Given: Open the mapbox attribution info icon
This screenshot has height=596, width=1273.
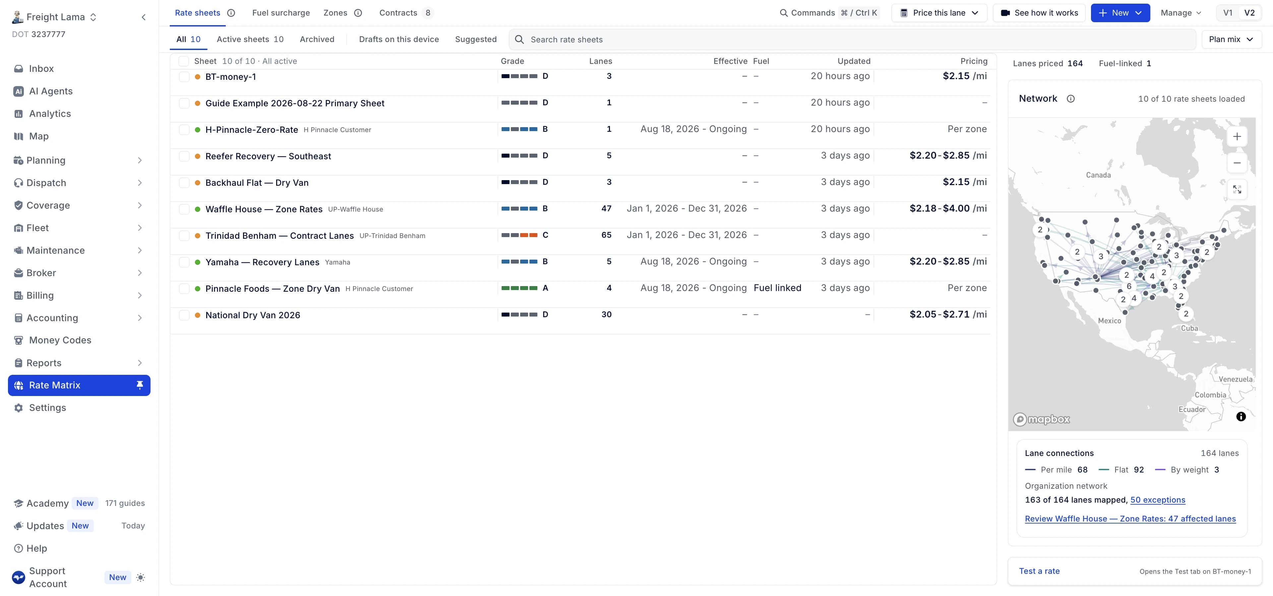Looking at the screenshot, I should pyautogui.click(x=1241, y=417).
